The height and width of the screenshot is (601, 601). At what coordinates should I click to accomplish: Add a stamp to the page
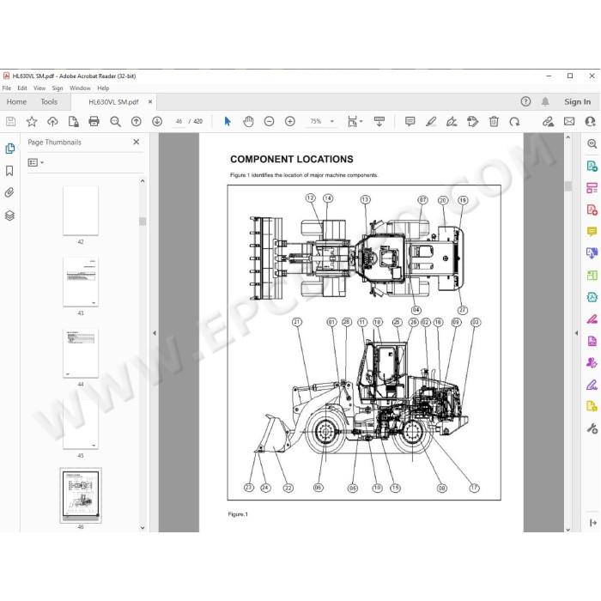(x=472, y=122)
